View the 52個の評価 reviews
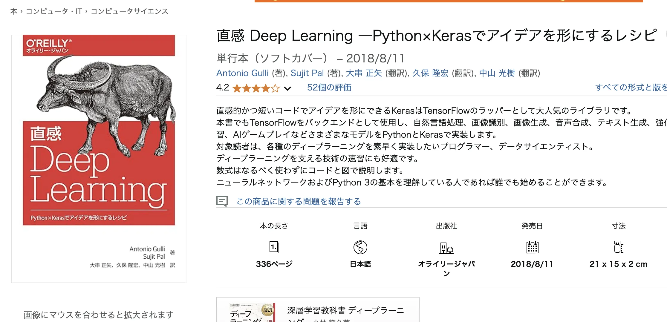667x322 pixels. [x=329, y=88]
